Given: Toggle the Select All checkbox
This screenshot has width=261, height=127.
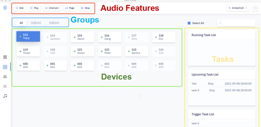Looking at the screenshot, I should click(189, 23).
